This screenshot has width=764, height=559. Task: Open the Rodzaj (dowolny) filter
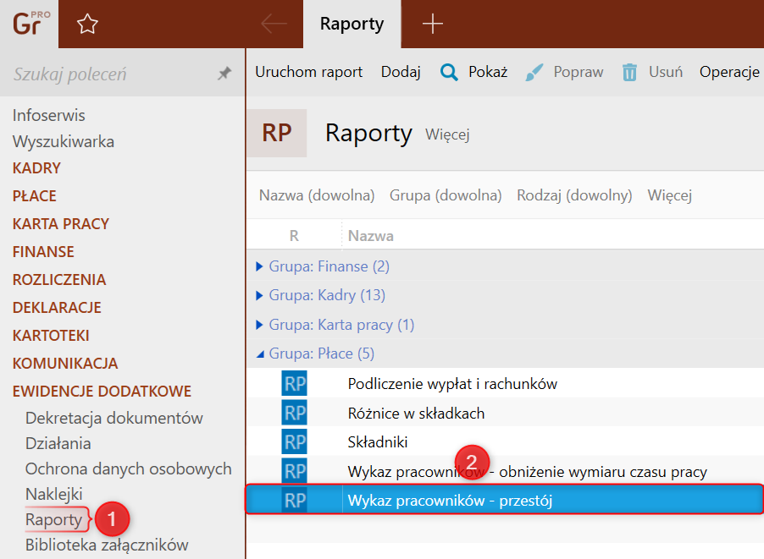(574, 195)
